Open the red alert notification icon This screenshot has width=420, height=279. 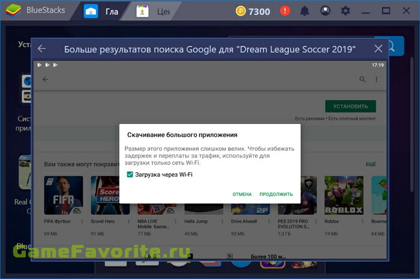tap(285, 11)
